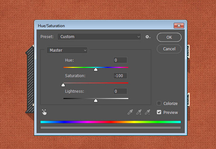Image resolution: width=216 pixels, height=149 pixels.
Task: Click the on-image adjustment hand tool
Action: click(44, 112)
